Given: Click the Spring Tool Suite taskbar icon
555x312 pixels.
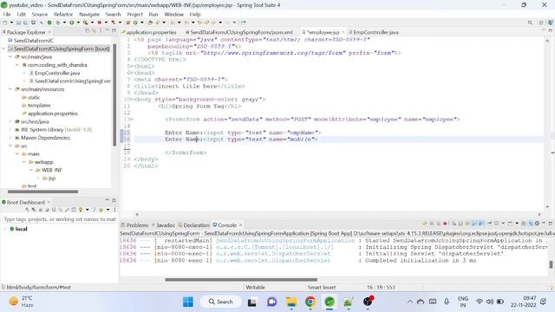Looking at the screenshot, I should point(330,302).
